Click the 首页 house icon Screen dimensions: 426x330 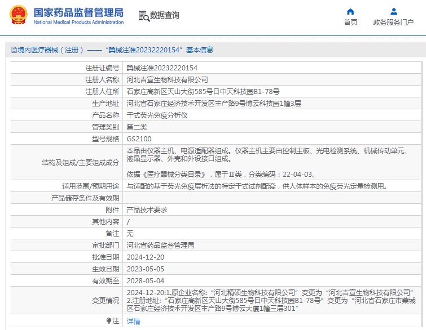point(350,11)
